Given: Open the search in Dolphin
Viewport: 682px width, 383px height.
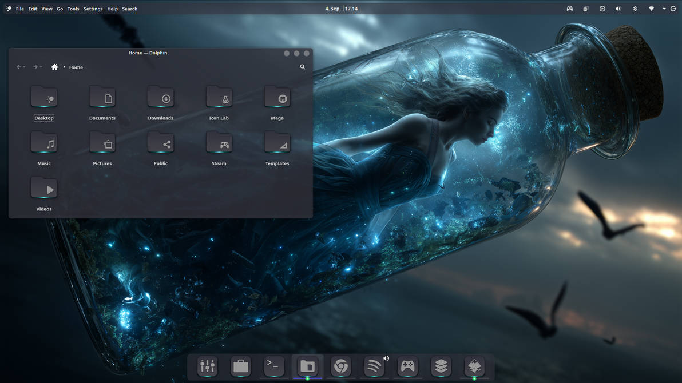Looking at the screenshot, I should (x=303, y=67).
